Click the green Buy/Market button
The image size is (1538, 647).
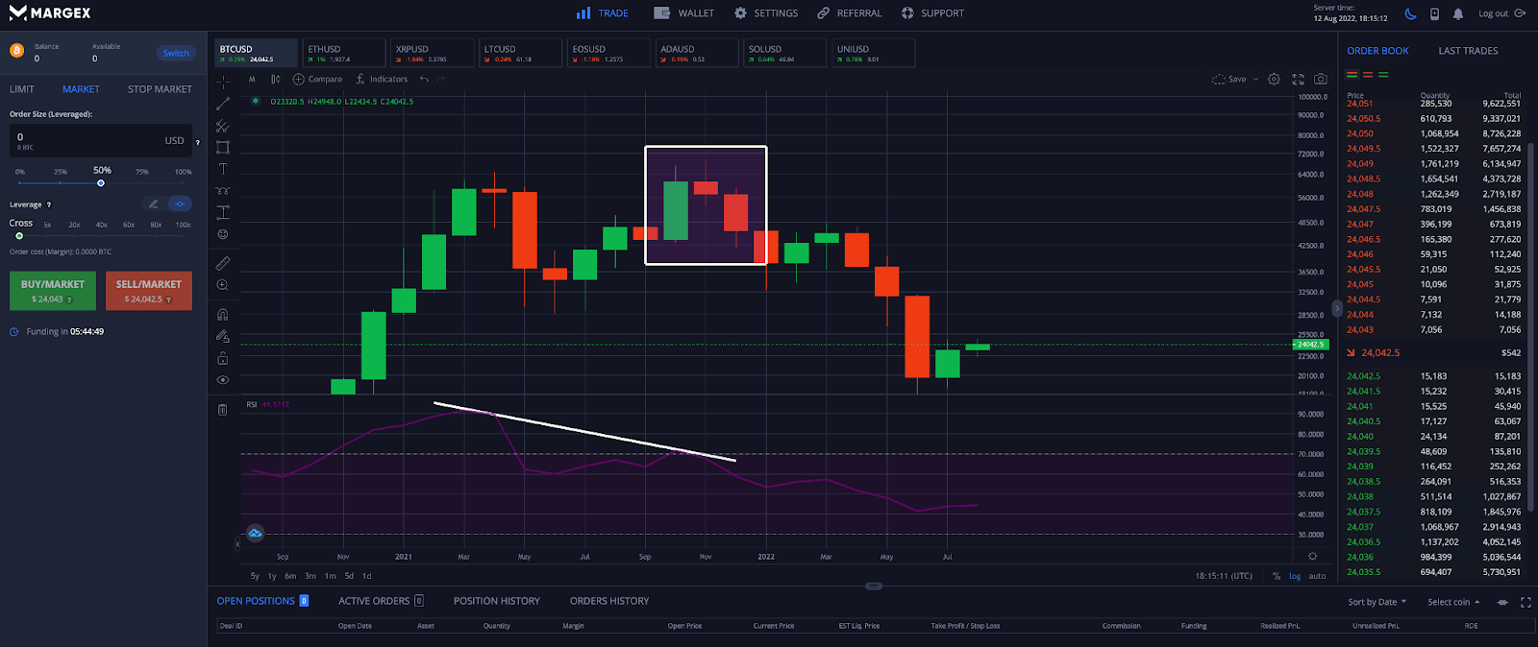point(53,290)
